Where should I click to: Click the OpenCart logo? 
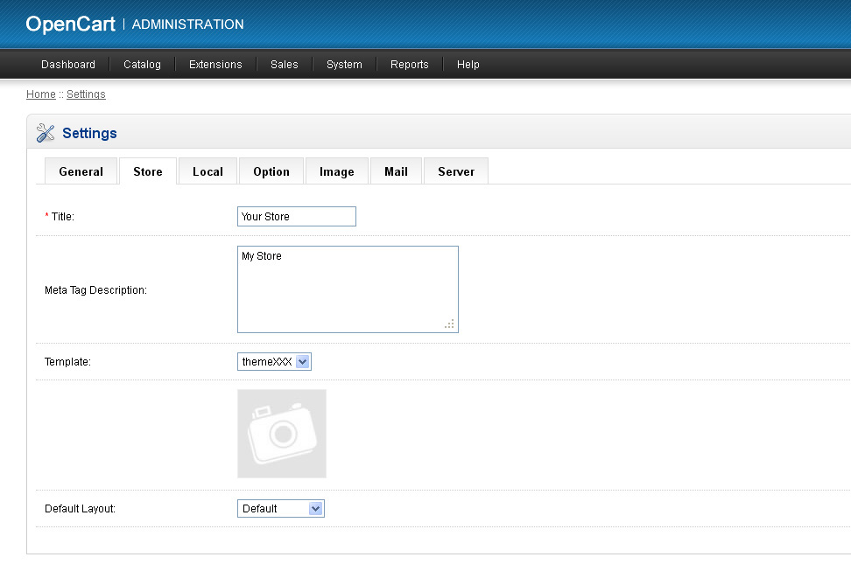70,24
